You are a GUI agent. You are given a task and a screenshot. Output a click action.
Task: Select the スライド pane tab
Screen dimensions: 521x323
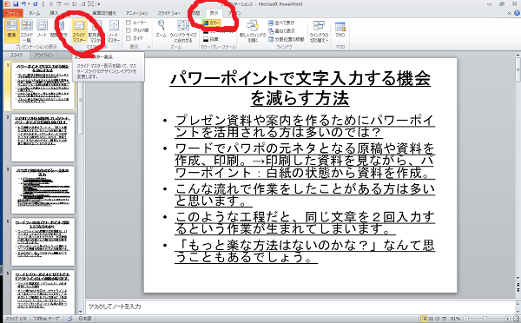coord(16,55)
